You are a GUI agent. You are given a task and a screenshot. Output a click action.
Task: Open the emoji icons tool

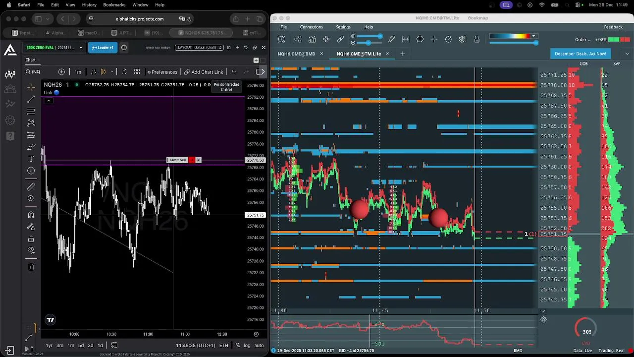(31, 171)
